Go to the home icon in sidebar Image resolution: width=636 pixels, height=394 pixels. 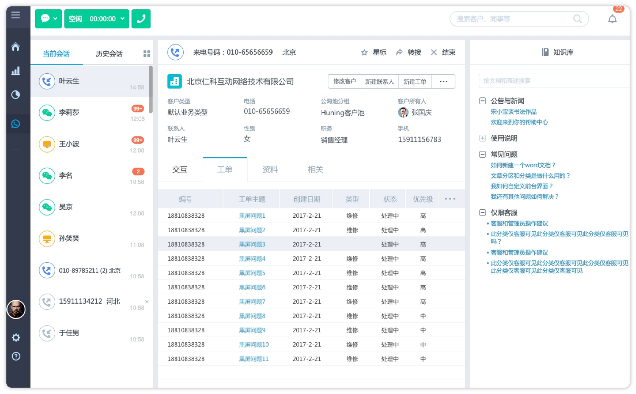[x=16, y=47]
